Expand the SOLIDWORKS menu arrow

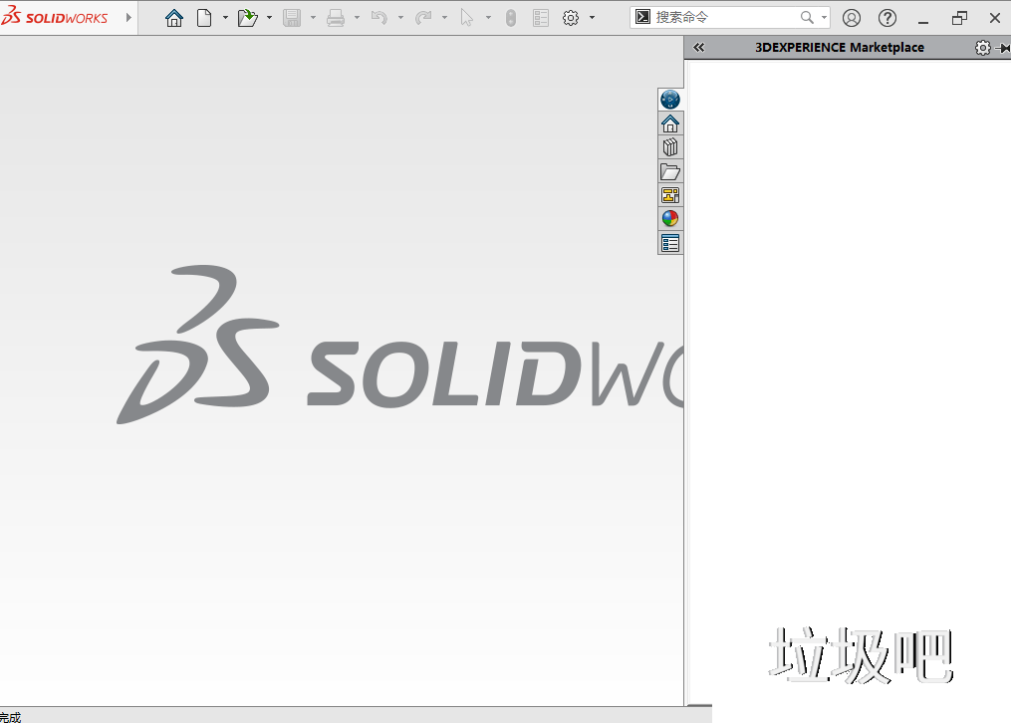tap(128, 18)
